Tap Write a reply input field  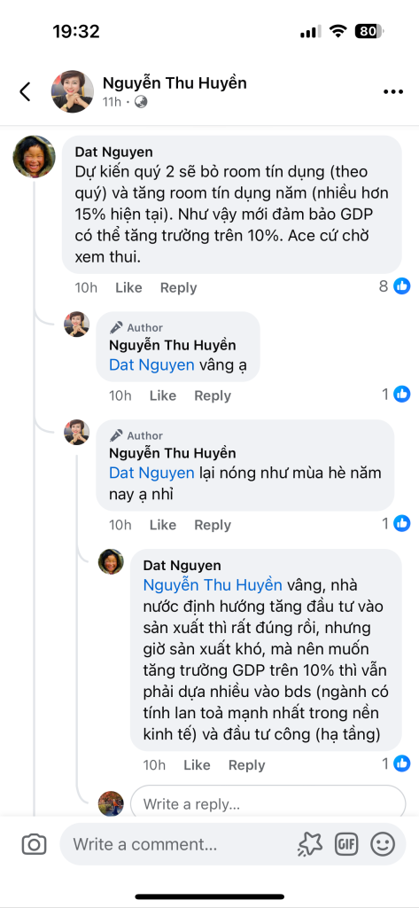click(268, 803)
